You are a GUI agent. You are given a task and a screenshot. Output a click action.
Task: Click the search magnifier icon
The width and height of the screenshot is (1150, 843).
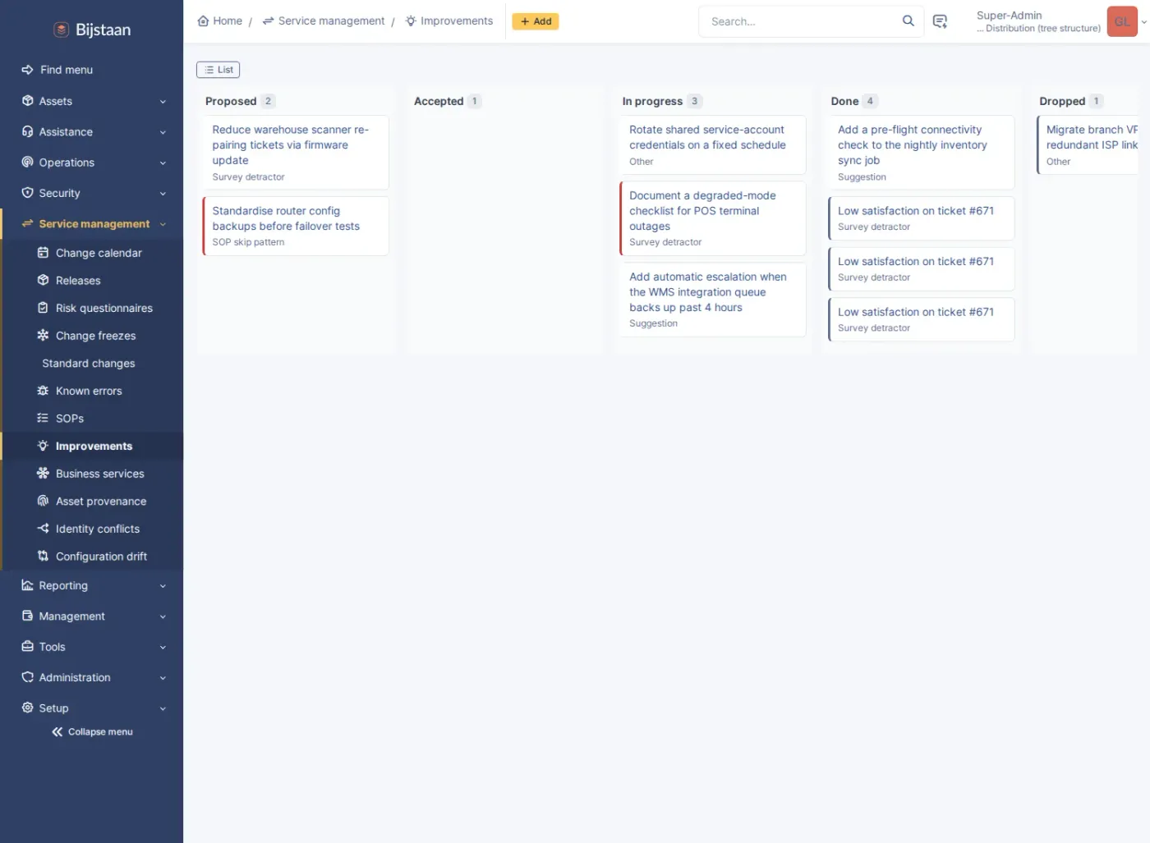[x=908, y=21]
